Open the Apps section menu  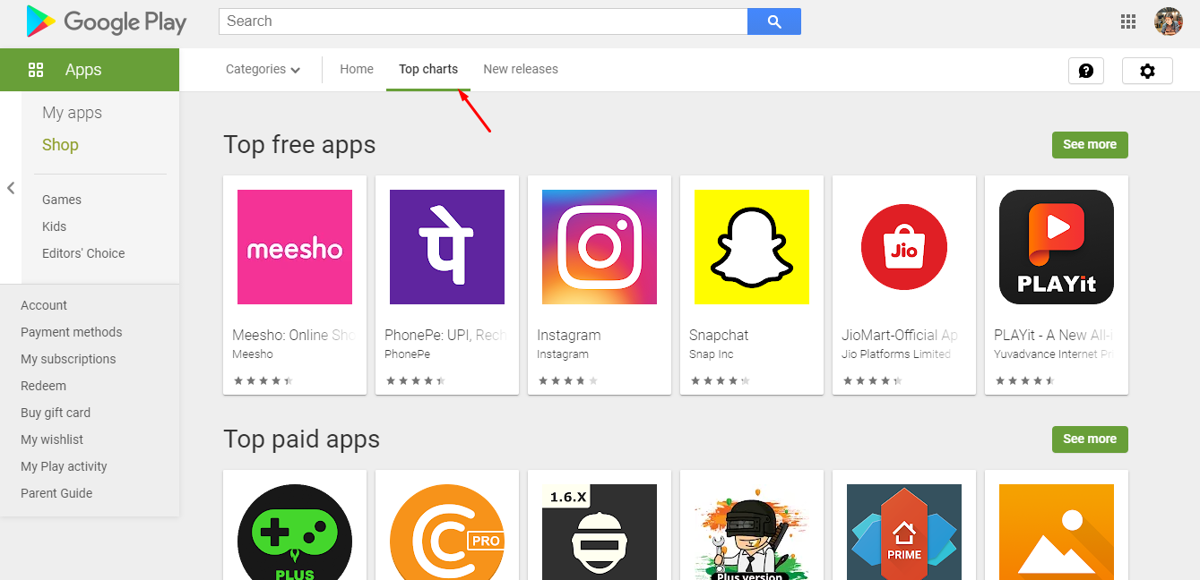click(83, 70)
